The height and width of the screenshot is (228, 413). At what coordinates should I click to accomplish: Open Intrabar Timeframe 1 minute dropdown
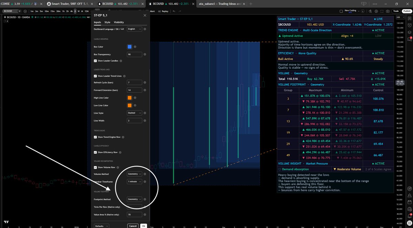pyautogui.click(x=135, y=181)
